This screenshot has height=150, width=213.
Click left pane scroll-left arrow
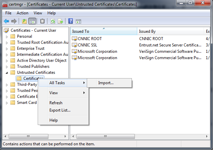coord(5,136)
